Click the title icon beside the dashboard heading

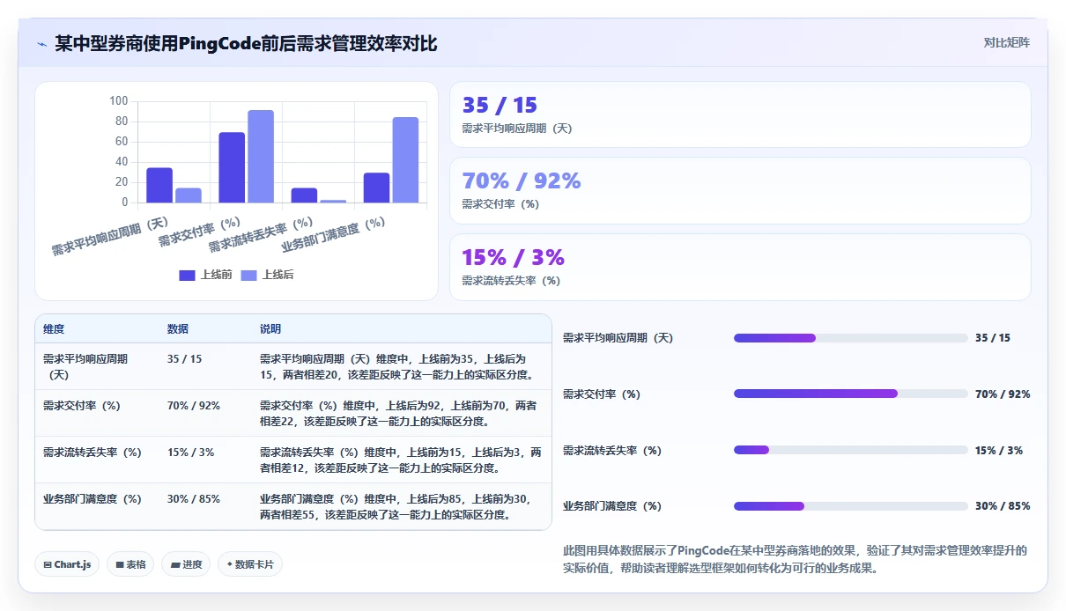[41, 43]
